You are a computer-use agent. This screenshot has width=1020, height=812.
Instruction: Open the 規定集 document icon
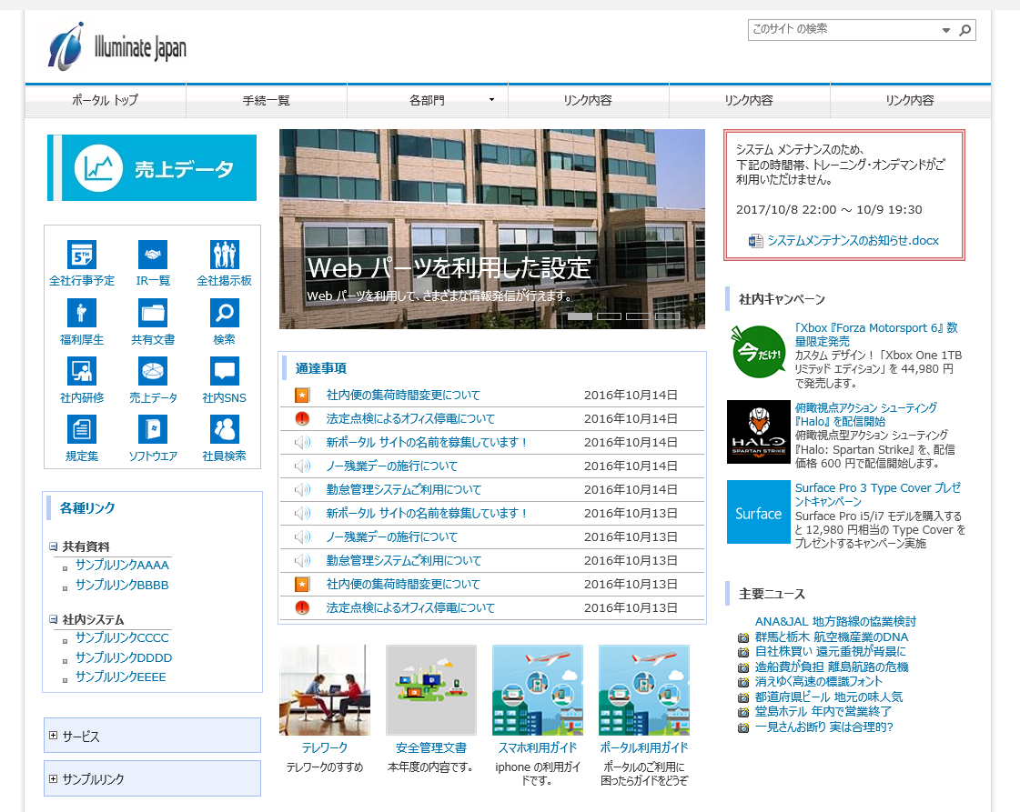tap(82, 429)
